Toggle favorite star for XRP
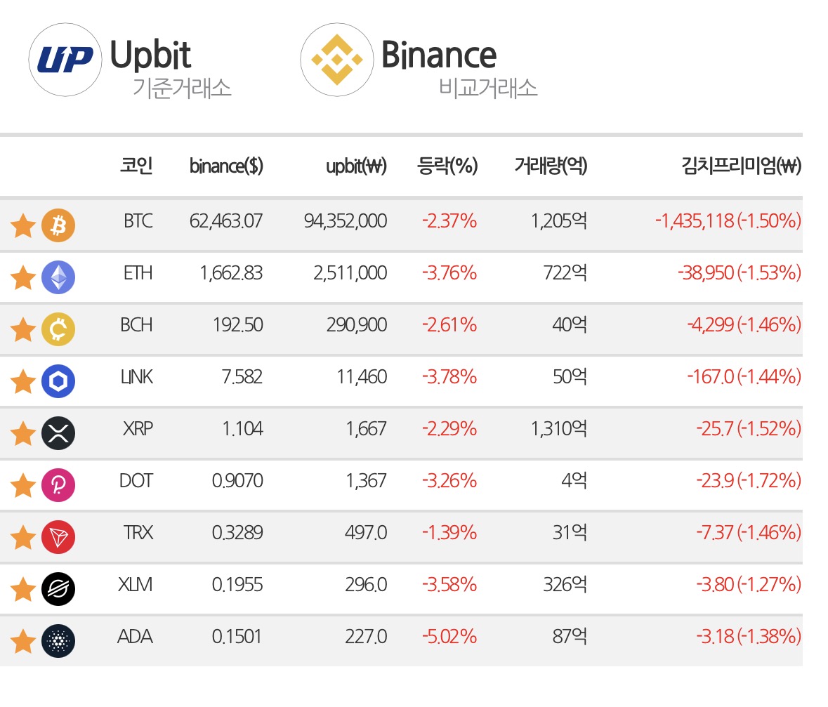This screenshot has height=707, width=828. click(x=23, y=433)
